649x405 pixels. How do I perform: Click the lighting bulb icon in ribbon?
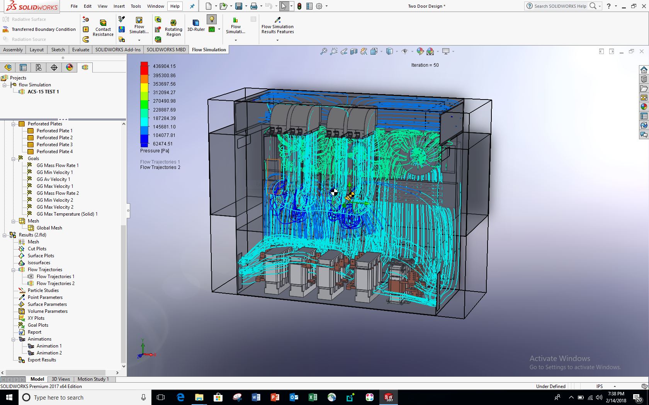(x=212, y=19)
